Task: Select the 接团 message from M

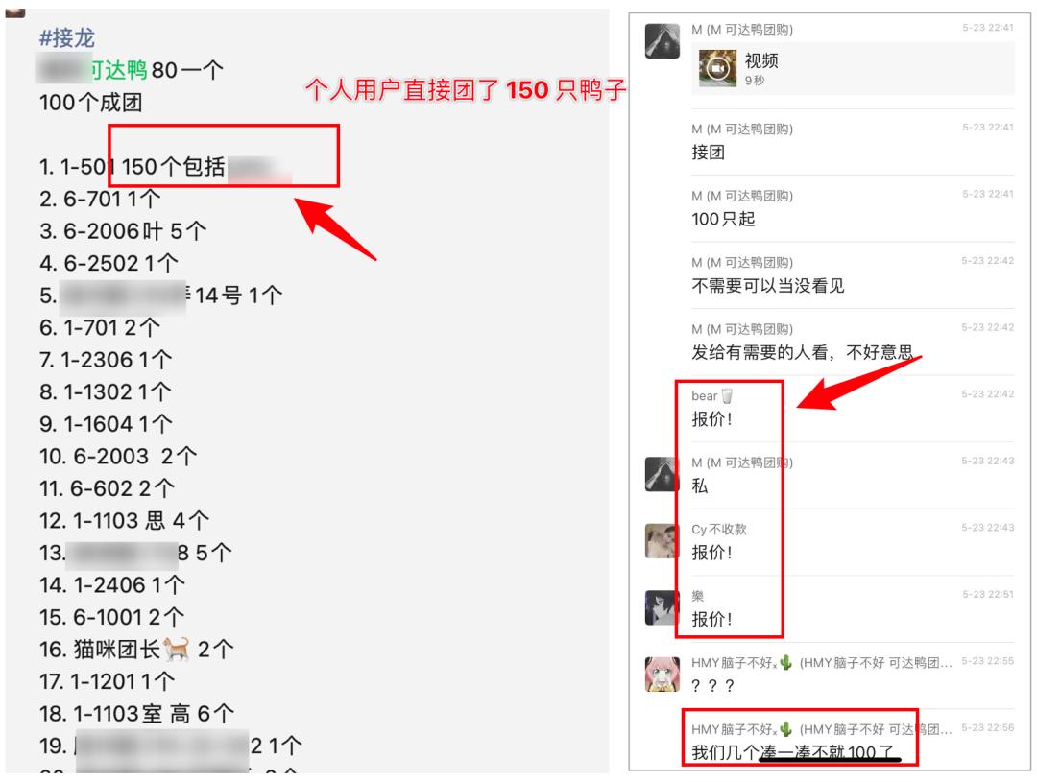Action: 709,152
